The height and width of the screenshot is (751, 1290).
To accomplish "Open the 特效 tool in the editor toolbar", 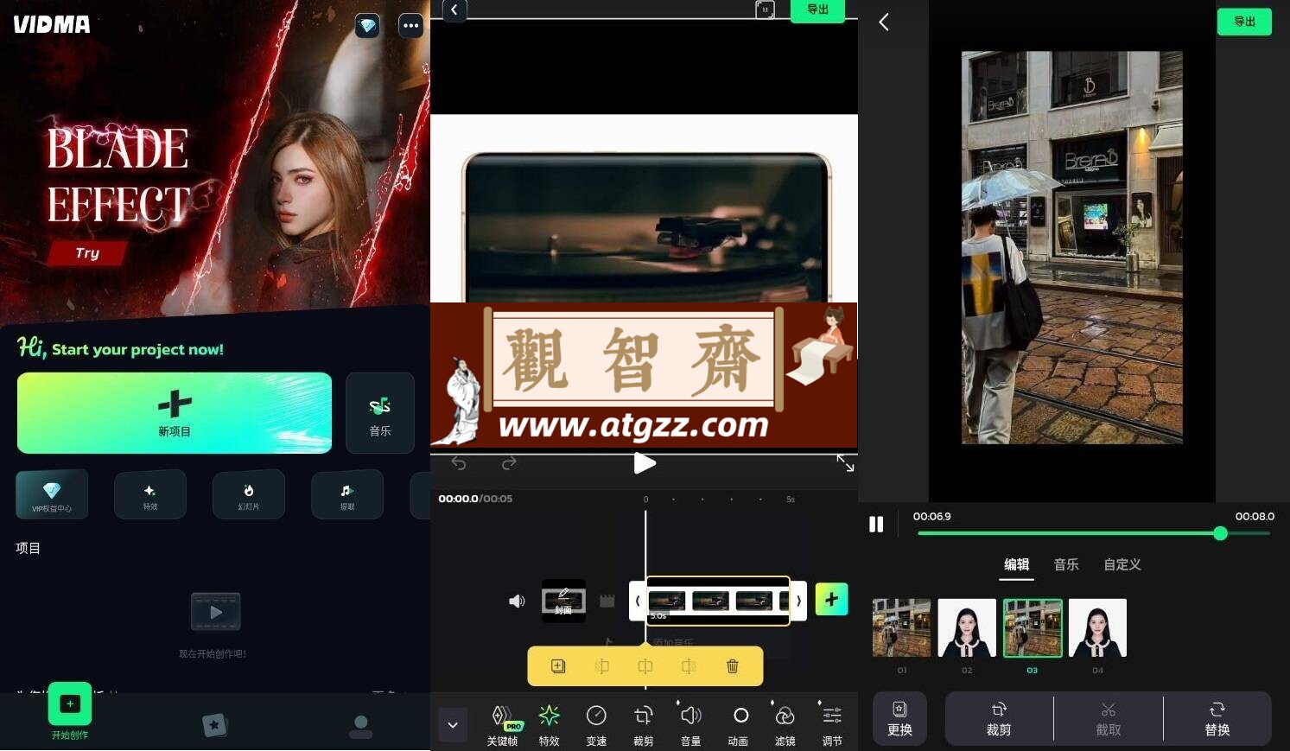I will coord(549,725).
